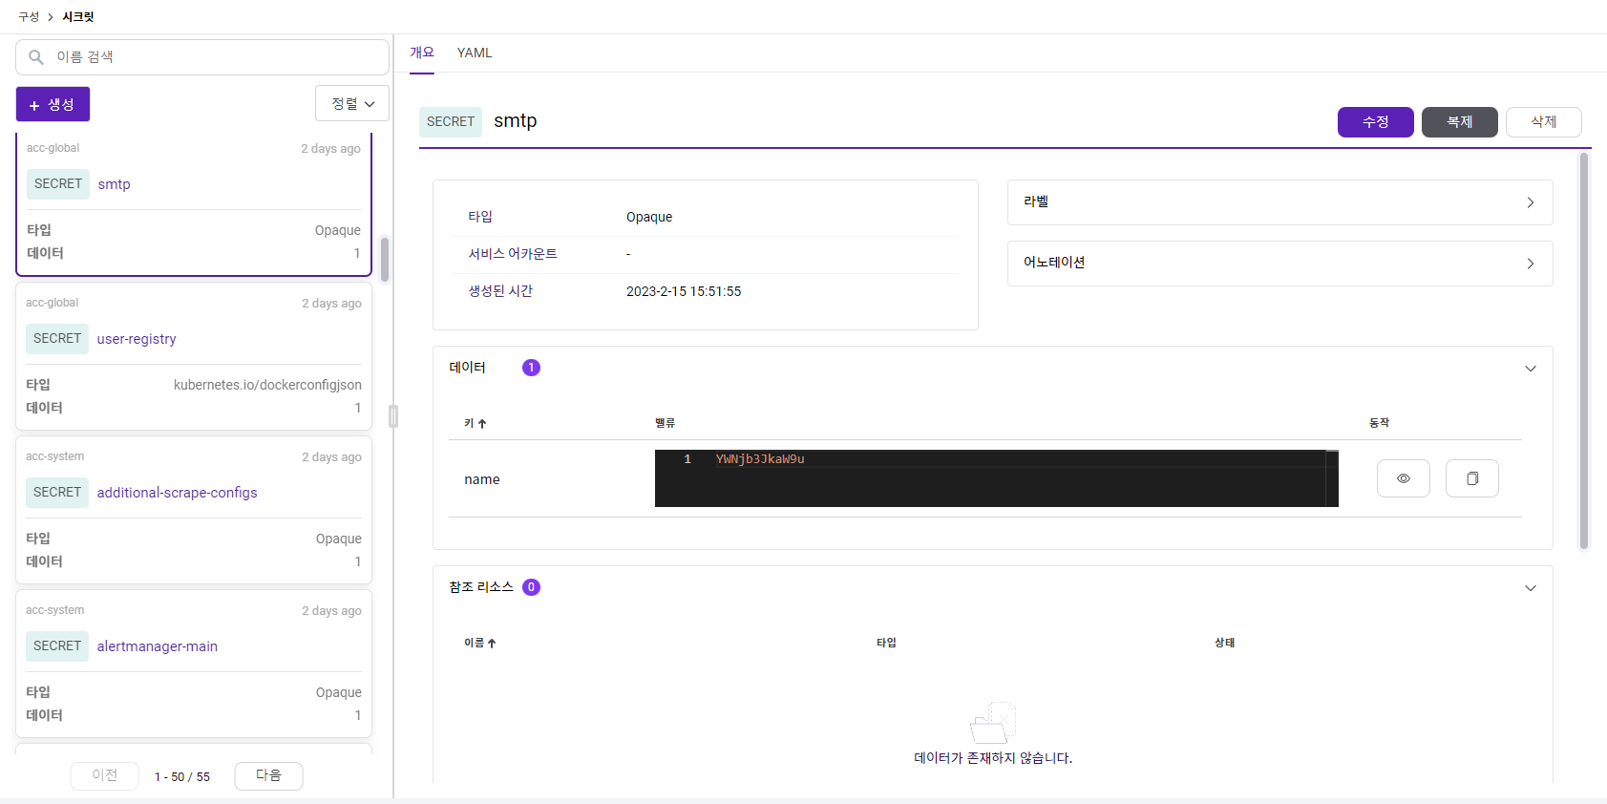The height and width of the screenshot is (804, 1607).
Task: Click the 수정 edit button
Action: [x=1375, y=122]
